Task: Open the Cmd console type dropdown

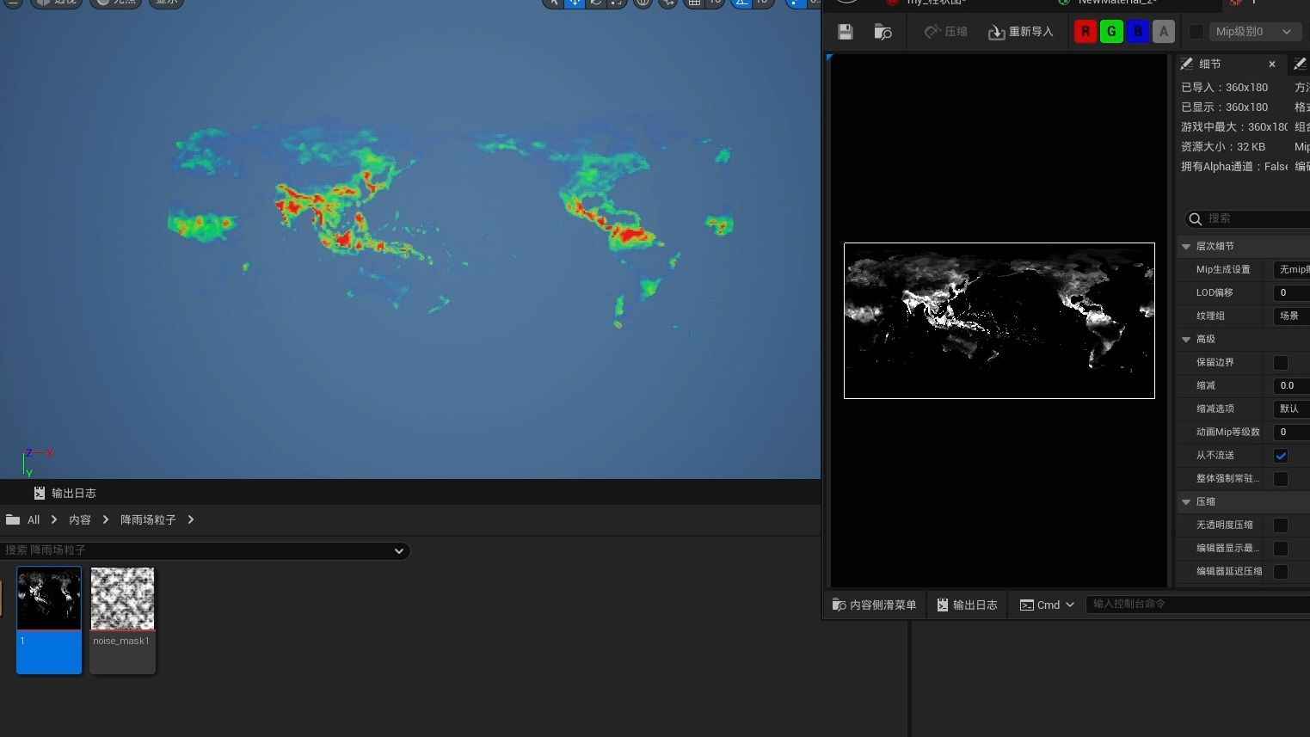Action: 1047,605
